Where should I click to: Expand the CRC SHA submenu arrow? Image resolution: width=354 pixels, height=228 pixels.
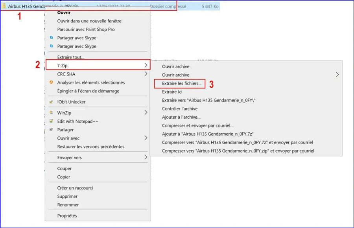click(x=146, y=74)
